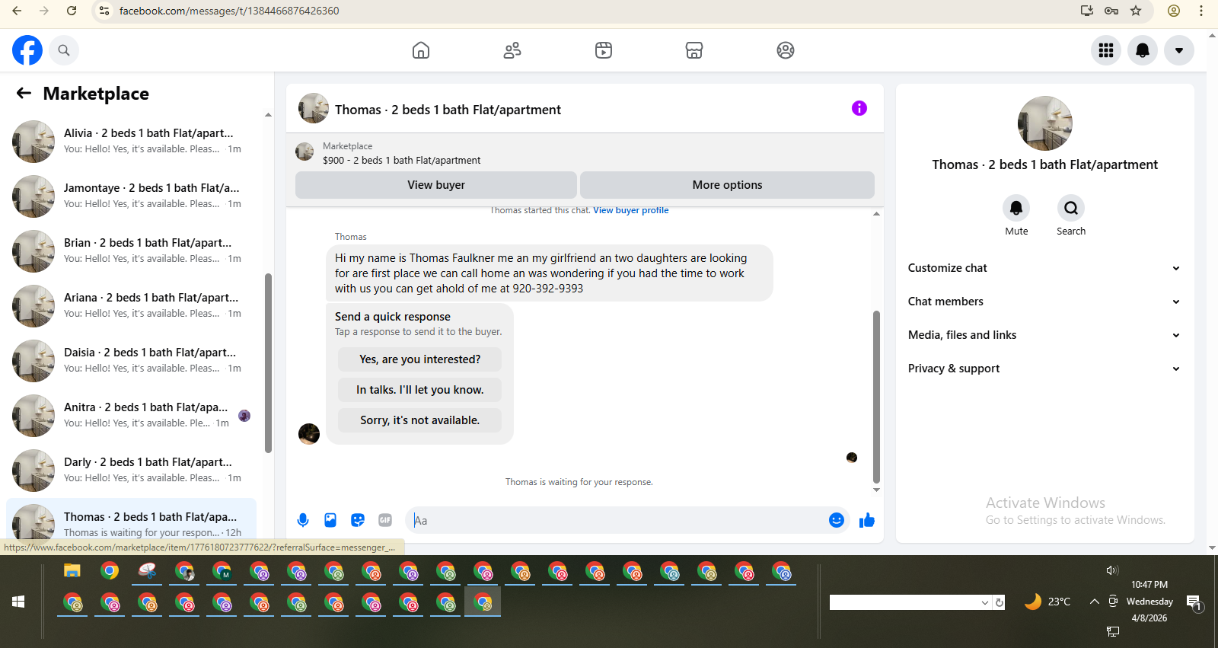Expand the Customize chat section
Screen dimensions: 1218x648
coord(1044,268)
